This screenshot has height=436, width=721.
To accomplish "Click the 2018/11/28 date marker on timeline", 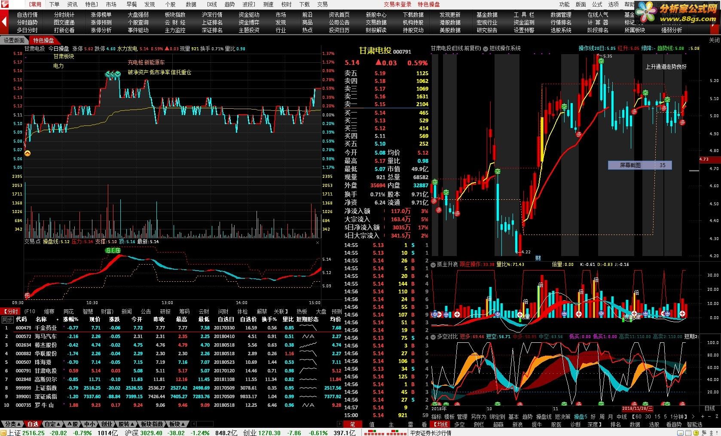I will (638, 409).
